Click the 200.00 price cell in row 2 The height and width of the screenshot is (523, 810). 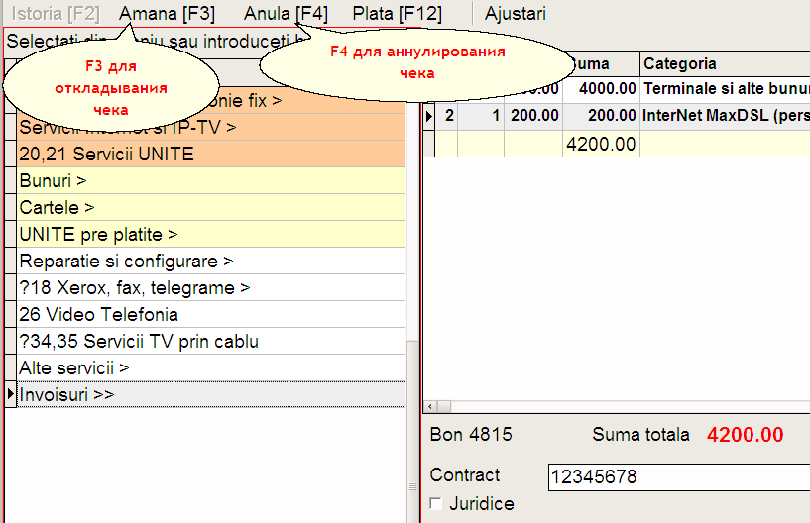pyautogui.click(x=533, y=115)
